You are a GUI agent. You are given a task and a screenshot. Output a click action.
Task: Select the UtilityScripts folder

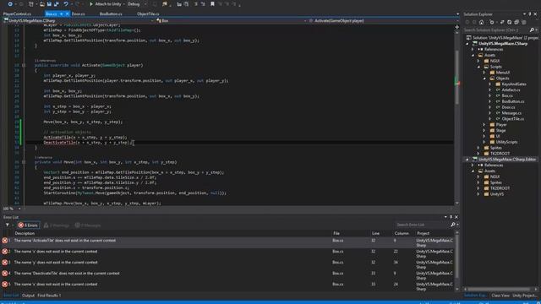pos(506,142)
